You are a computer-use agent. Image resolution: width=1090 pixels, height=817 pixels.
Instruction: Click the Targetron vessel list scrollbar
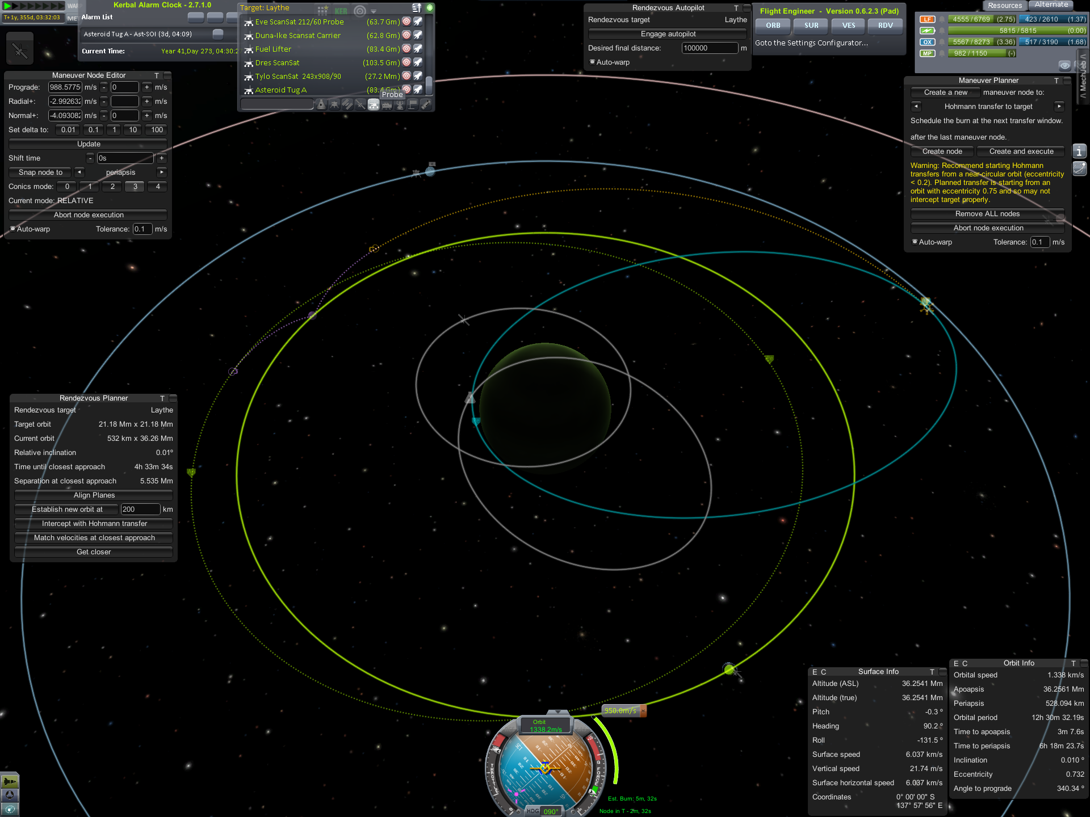429,85
